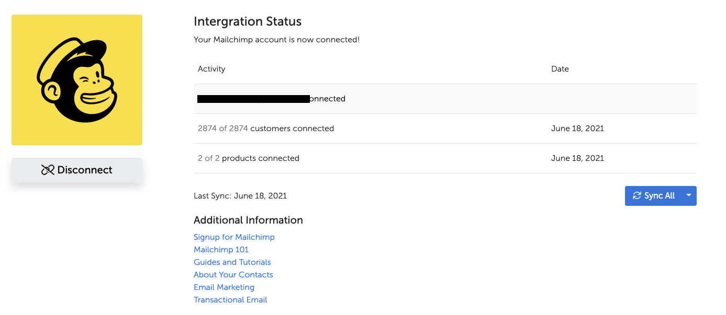
Task: Click the Mailchimp monkey logo
Action: pyautogui.click(x=77, y=80)
